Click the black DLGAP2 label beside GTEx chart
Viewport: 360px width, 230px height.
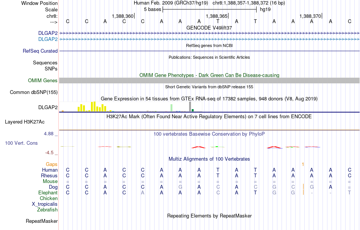(48, 108)
